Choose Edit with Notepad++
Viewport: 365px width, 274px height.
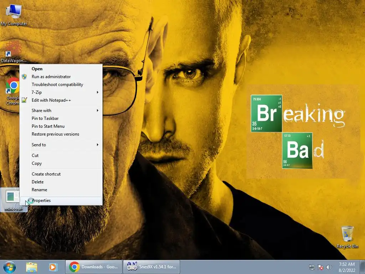point(61,100)
